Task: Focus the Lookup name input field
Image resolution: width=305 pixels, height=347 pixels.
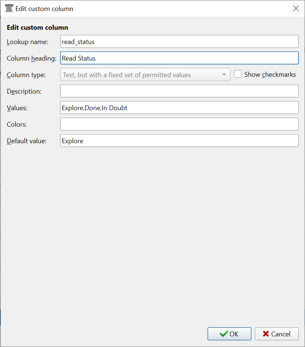Action: point(179,41)
